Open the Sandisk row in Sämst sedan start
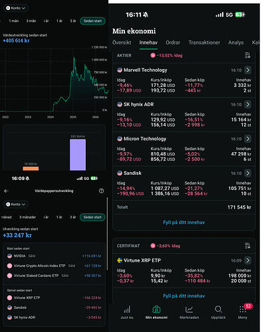This screenshot has height=332, width=266. pyautogui.click(x=54, y=307)
